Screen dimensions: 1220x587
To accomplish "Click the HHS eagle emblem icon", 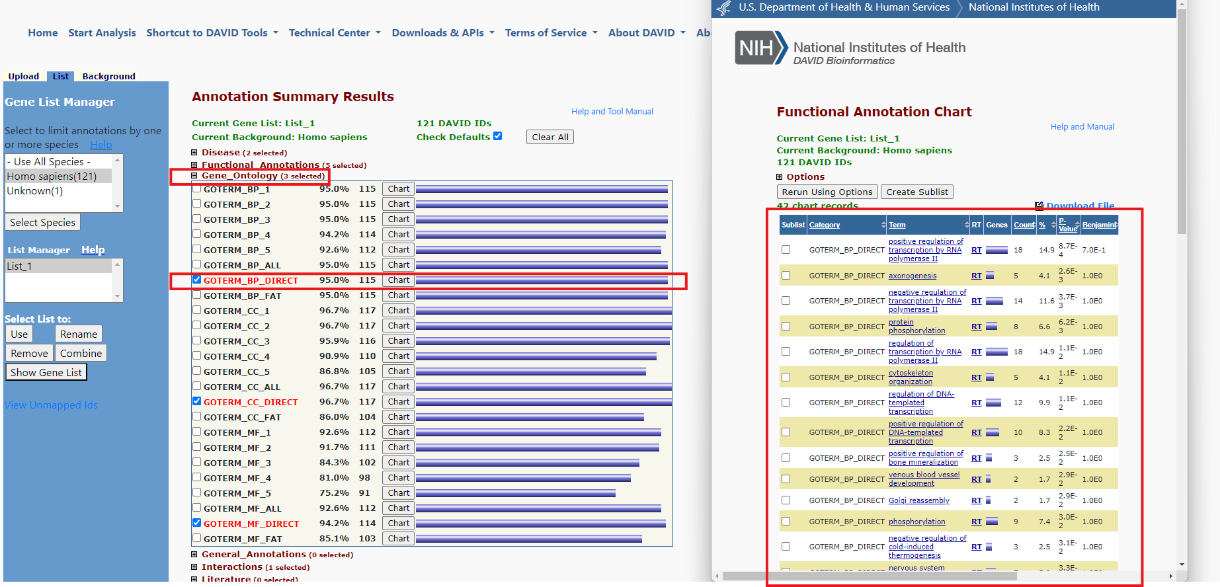I will click(725, 8).
